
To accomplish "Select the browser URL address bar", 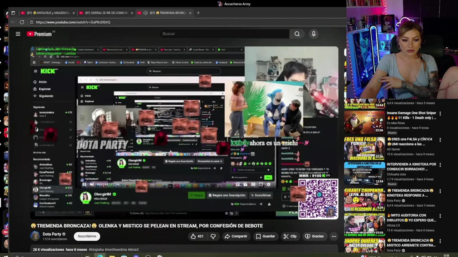I will [186, 22].
